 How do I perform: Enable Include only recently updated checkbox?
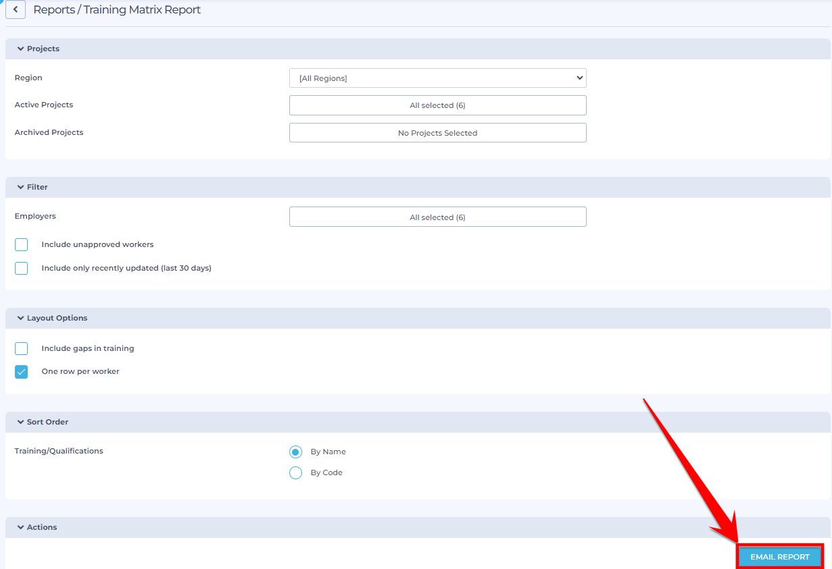click(22, 268)
